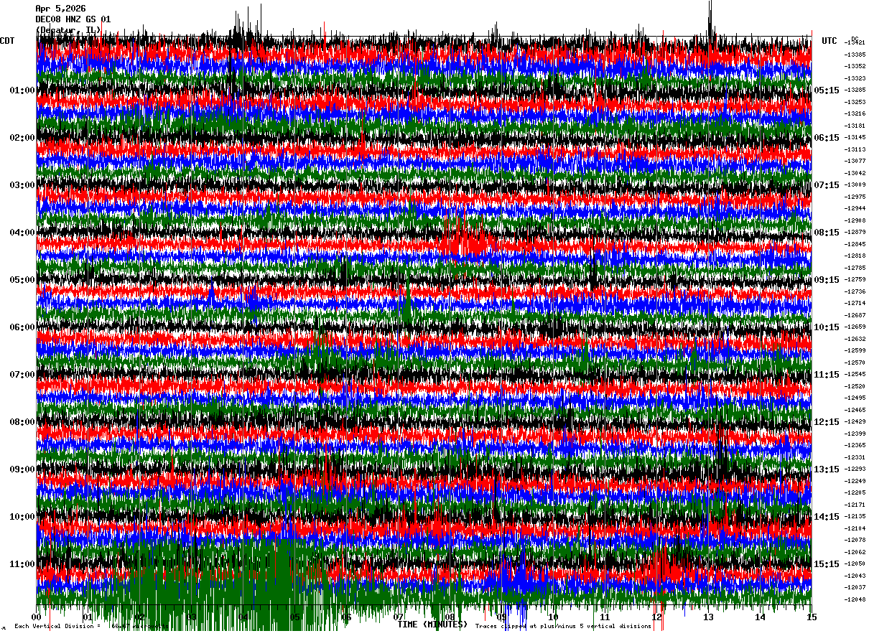
Task: Click the DC offset value -13009
Action: pos(855,184)
